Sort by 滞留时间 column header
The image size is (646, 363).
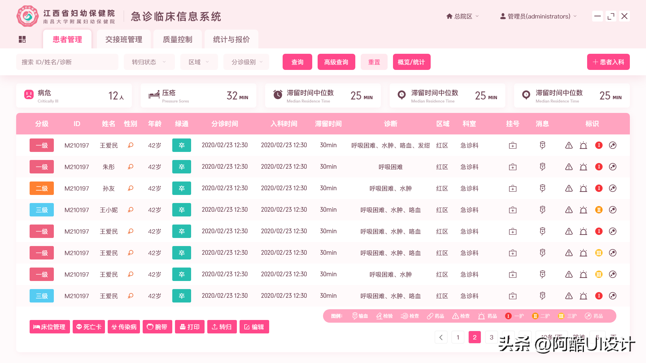coord(328,124)
